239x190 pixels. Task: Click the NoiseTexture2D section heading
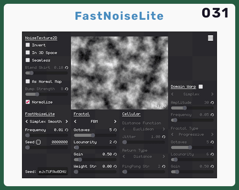[x=41, y=38]
